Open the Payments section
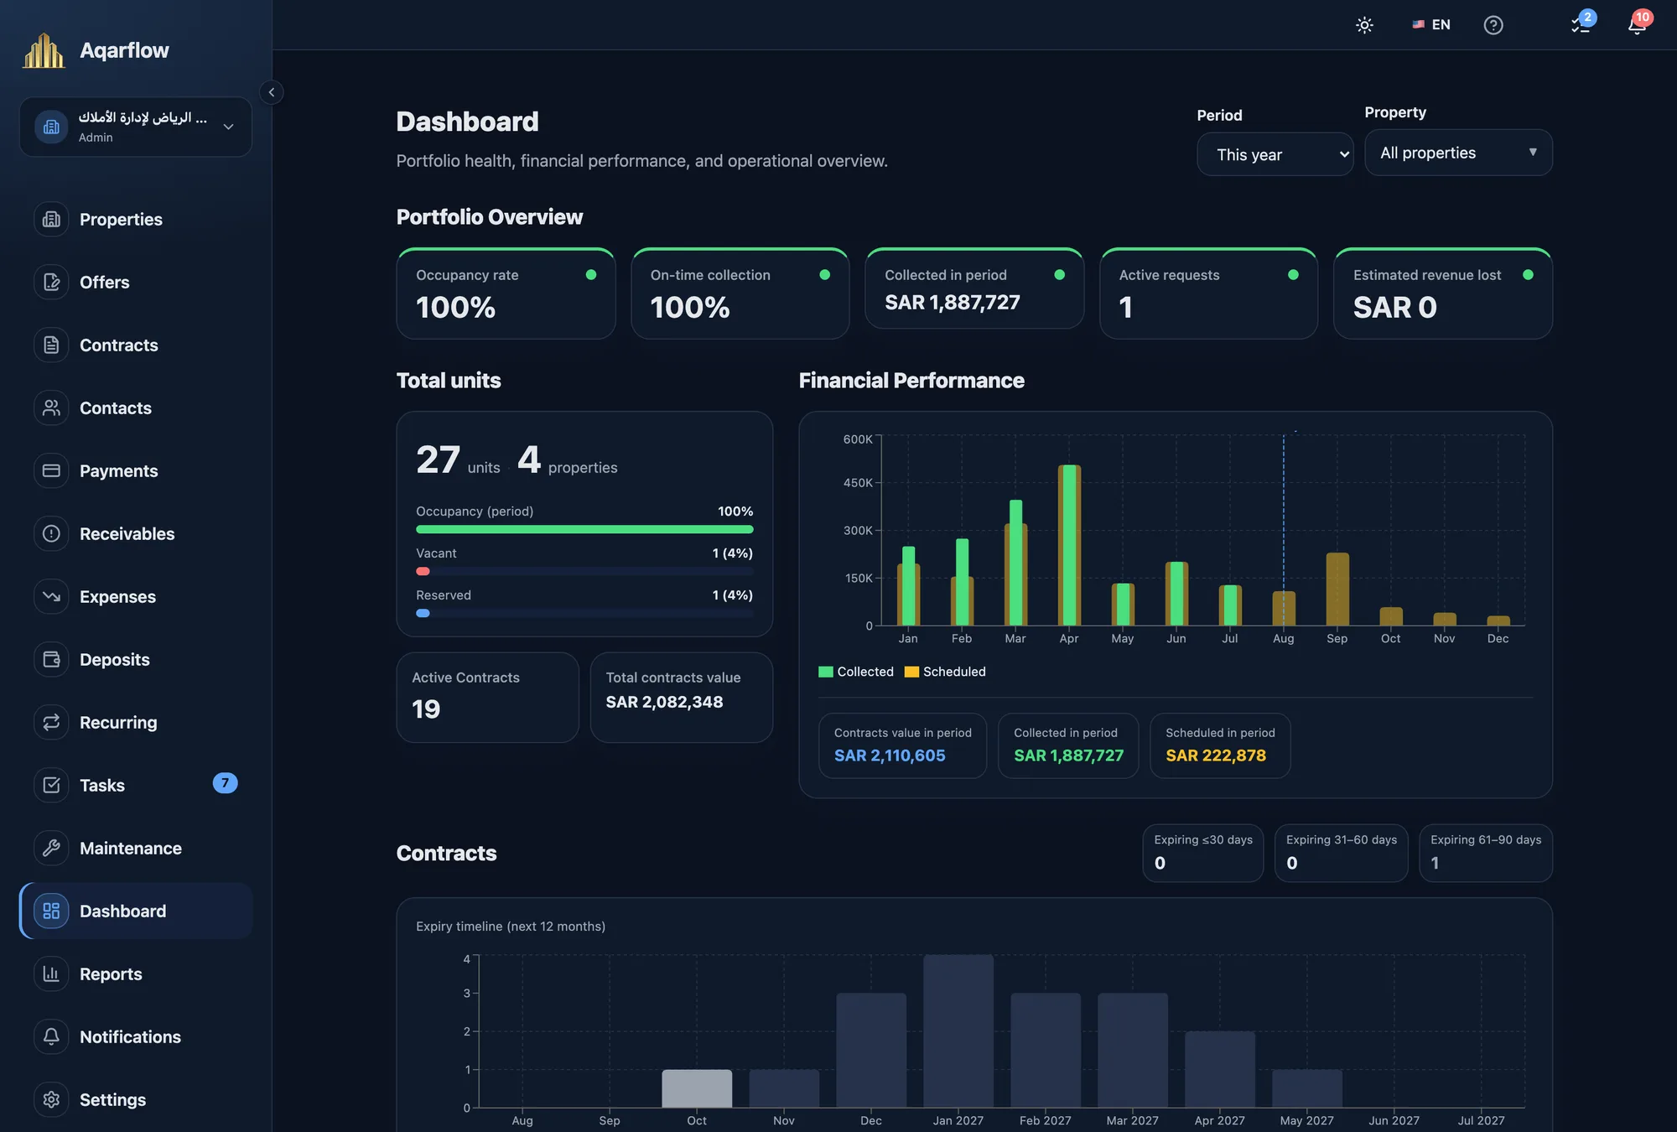 pyautogui.click(x=136, y=470)
